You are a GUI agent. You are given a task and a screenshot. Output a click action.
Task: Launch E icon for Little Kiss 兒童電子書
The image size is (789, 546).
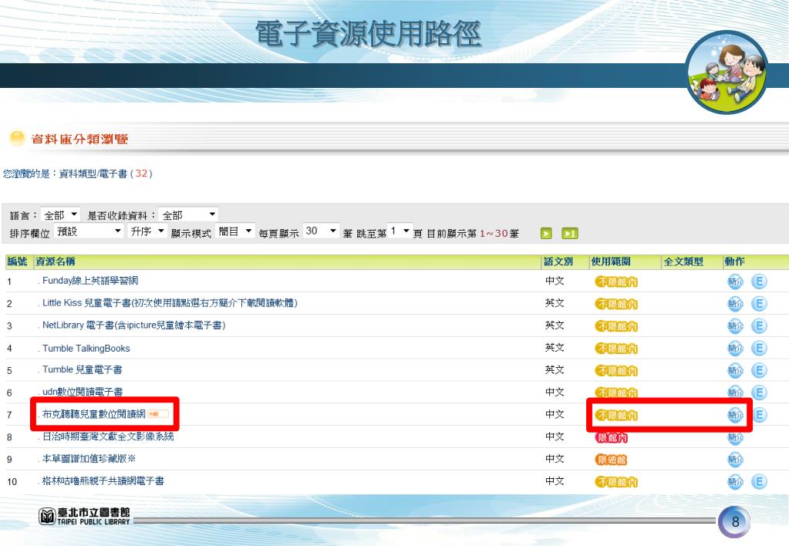(x=759, y=303)
